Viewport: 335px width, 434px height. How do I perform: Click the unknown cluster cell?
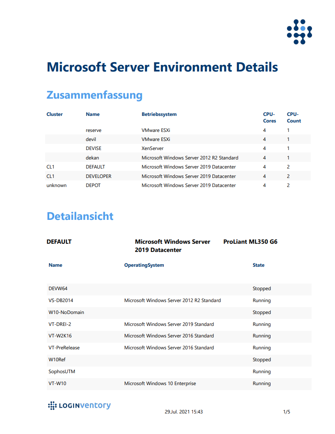[x=56, y=185]
